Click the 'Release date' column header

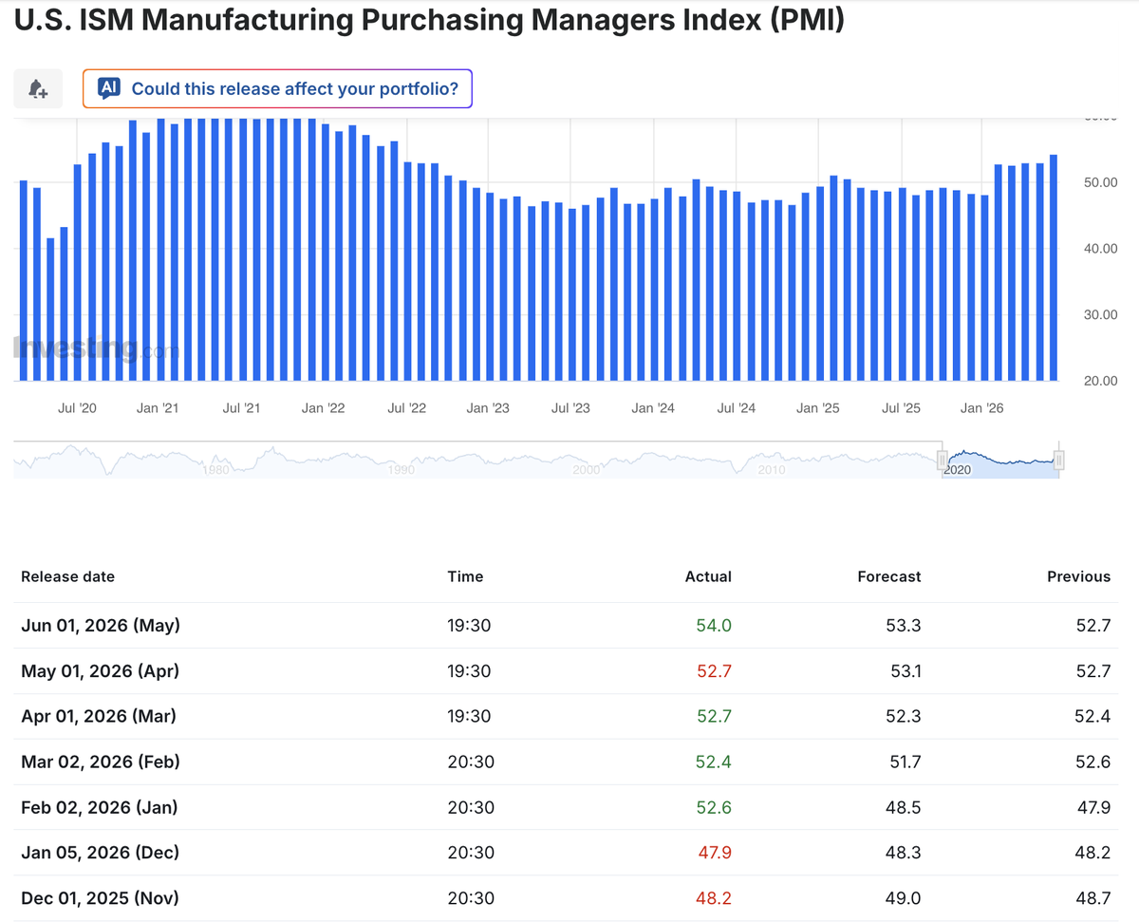tap(67, 576)
